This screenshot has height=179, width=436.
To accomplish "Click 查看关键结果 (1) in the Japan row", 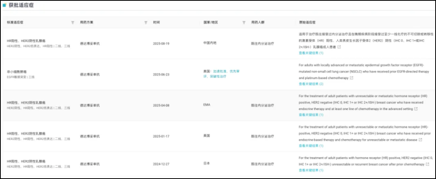I will click(311, 170).
